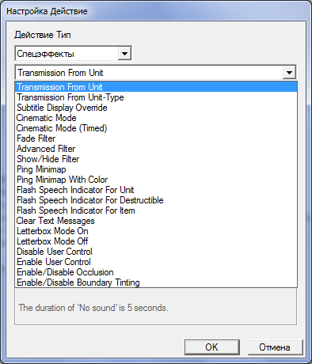This screenshot has height=364, width=312.
Task: Open the Спецэффекты action type dropdown
Action: click(x=73, y=54)
